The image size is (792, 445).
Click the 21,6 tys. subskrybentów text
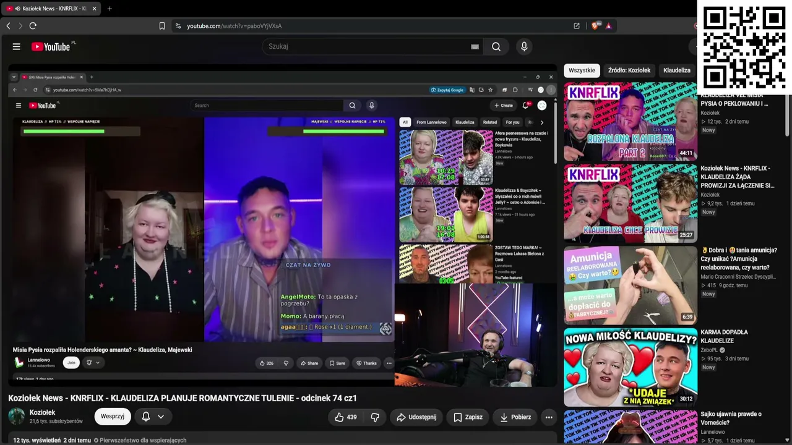(56, 422)
